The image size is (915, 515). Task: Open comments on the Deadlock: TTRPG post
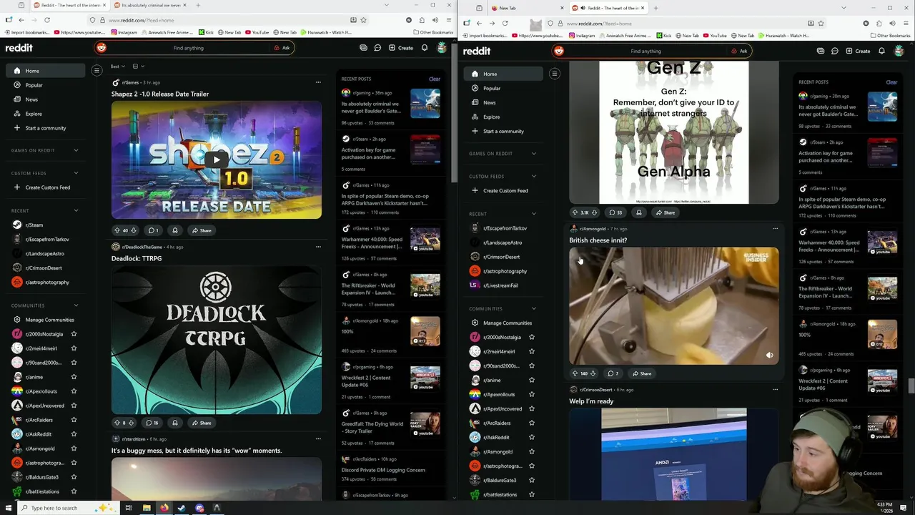(152, 423)
